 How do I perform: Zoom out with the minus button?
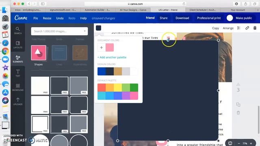coord(239,143)
